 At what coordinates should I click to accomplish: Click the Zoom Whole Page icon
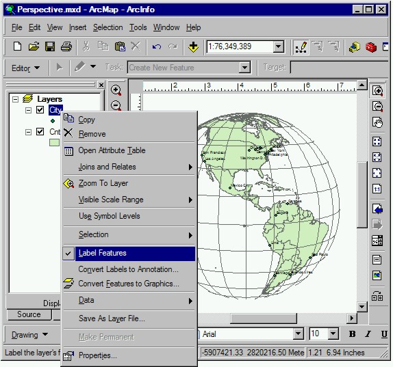[x=377, y=173]
